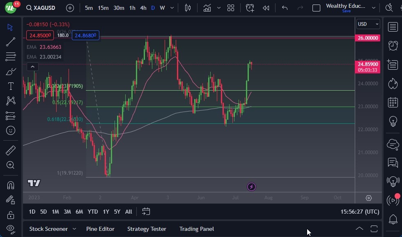Select the Text annotation tool
Image resolution: width=402 pixels, height=237 pixels.
coord(11,86)
